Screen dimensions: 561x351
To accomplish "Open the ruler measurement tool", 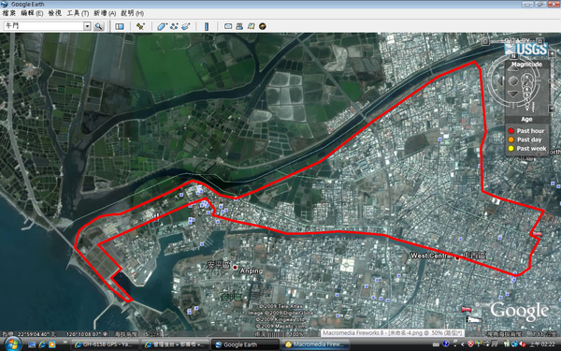I will coord(207,26).
